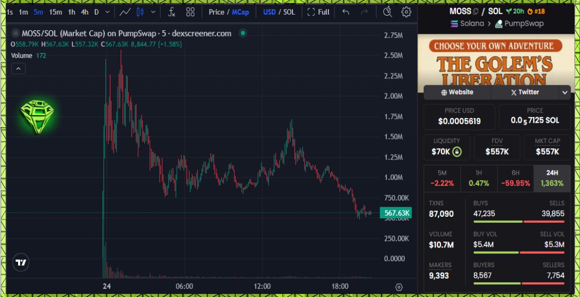Click the Volume 172 indicator label
The width and height of the screenshot is (580, 297).
pos(28,56)
